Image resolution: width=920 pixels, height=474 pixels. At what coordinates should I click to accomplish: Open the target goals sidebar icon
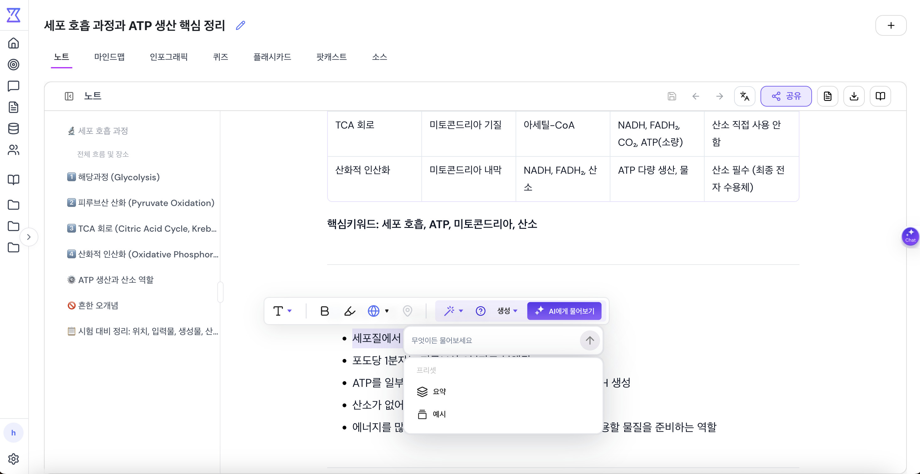(x=14, y=65)
